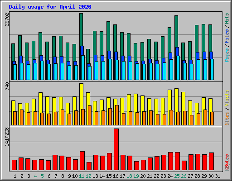This screenshot has height=181, width=232.
Task: Click the red KBytes bar for day 12
Action: click(x=89, y=166)
